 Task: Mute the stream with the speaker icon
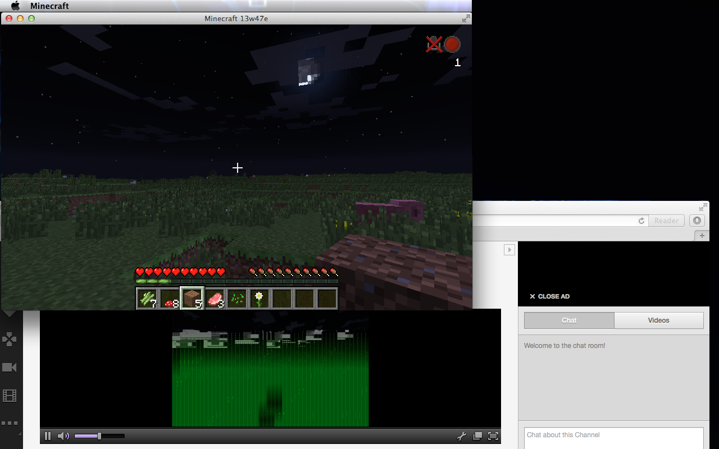point(63,436)
